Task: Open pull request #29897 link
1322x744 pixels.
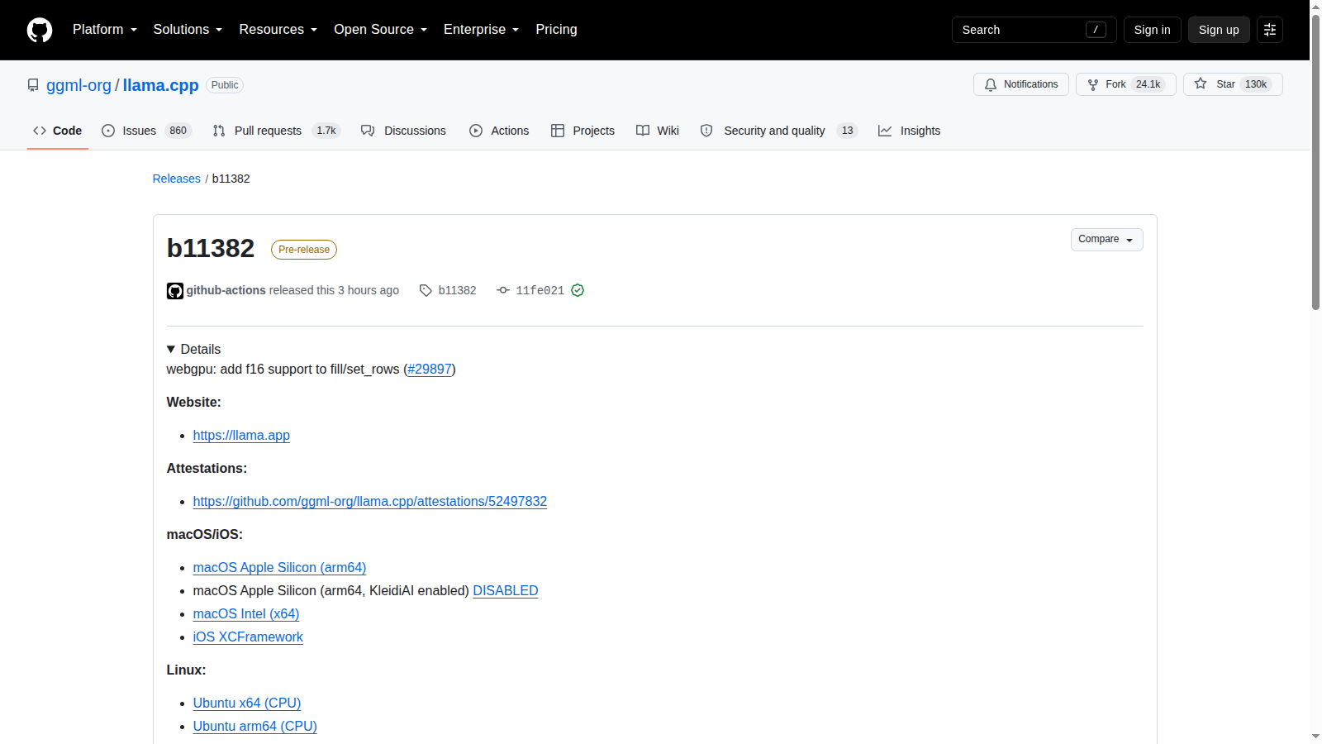Action: (430, 370)
